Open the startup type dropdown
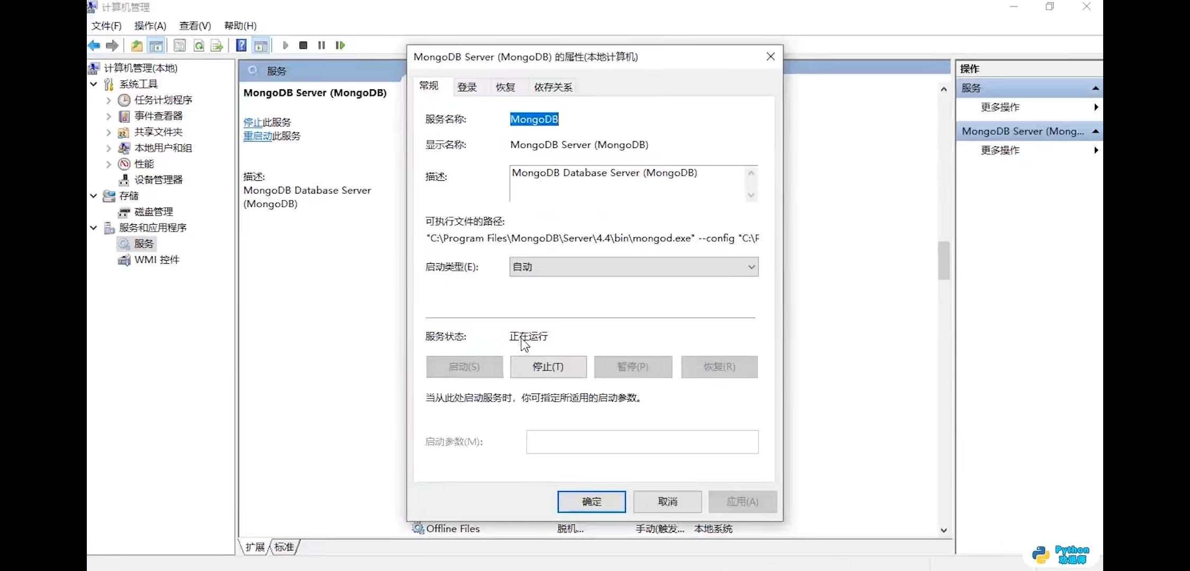The height and width of the screenshot is (571, 1190). pos(634,267)
